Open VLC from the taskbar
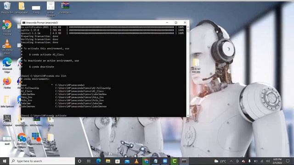The height and width of the screenshot is (165, 294). (x=136, y=161)
